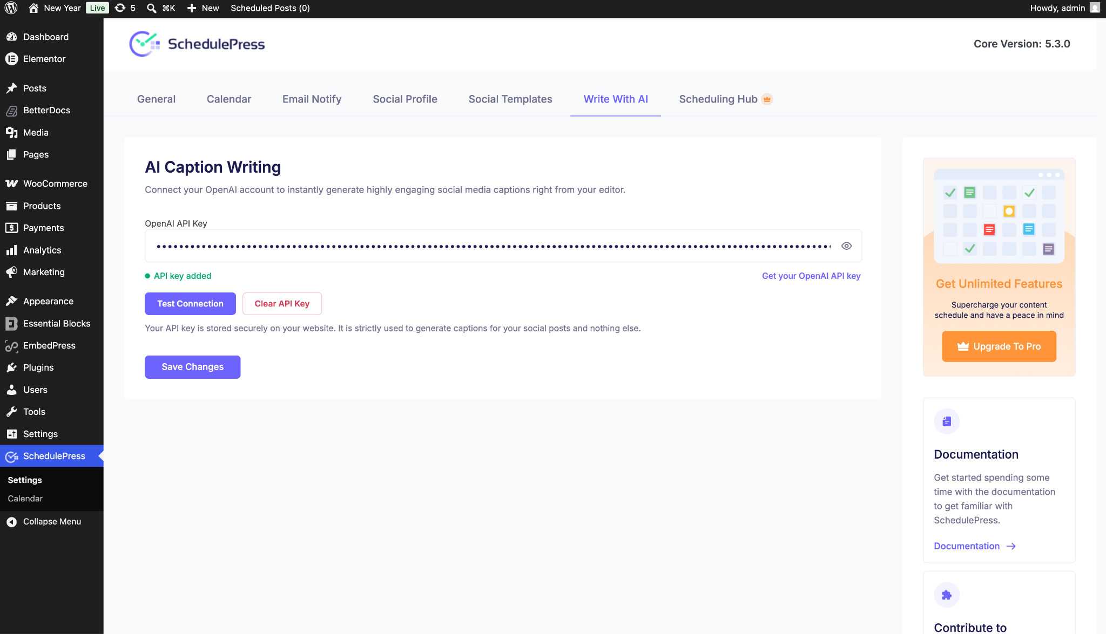Click the Media sidebar icon
The width and height of the screenshot is (1106, 634).
tap(11, 132)
